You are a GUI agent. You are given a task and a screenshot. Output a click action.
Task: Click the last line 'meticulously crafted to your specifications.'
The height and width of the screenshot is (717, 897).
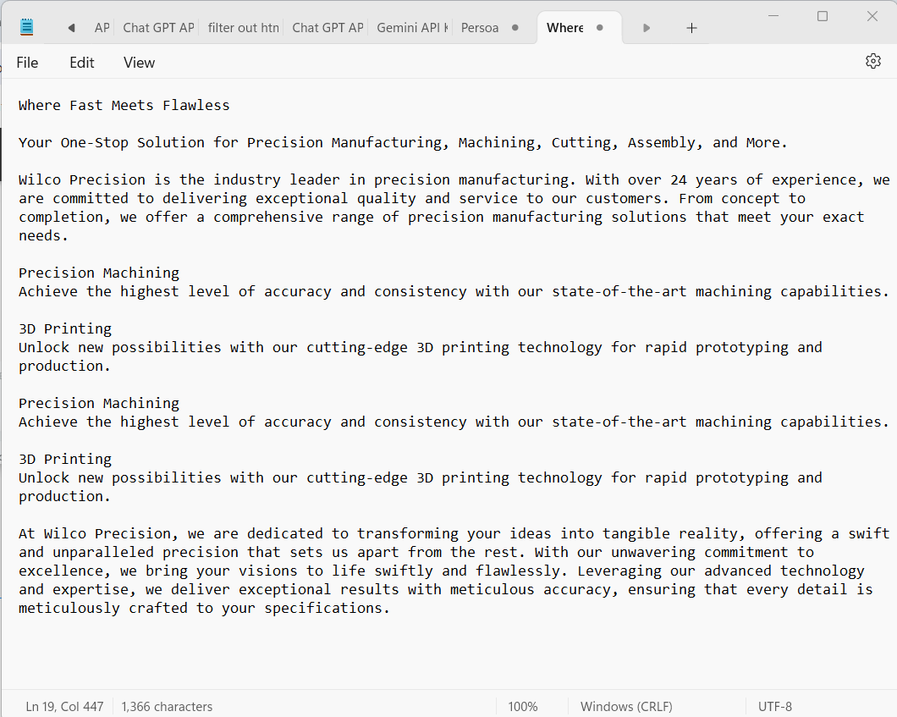point(204,609)
